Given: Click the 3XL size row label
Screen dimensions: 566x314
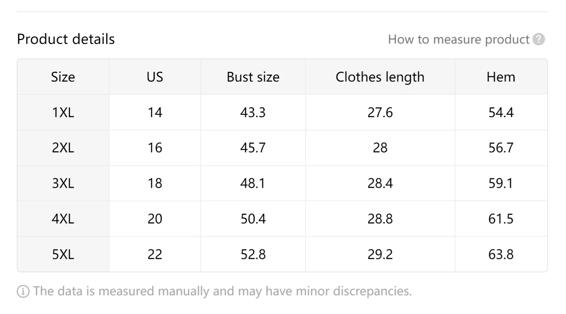Looking at the screenshot, I should tap(63, 183).
